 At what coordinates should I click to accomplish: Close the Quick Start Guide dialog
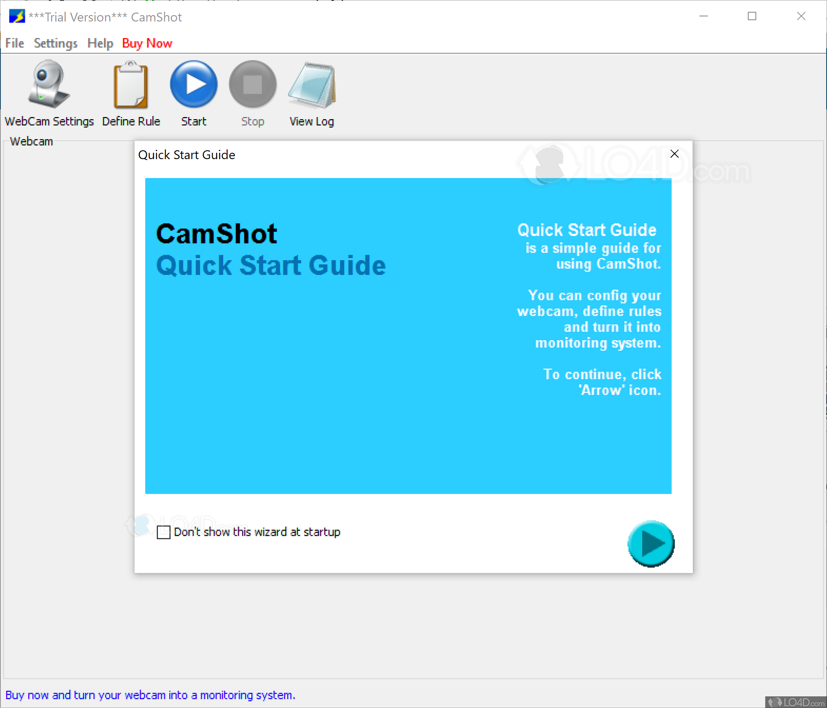(x=674, y=154)
